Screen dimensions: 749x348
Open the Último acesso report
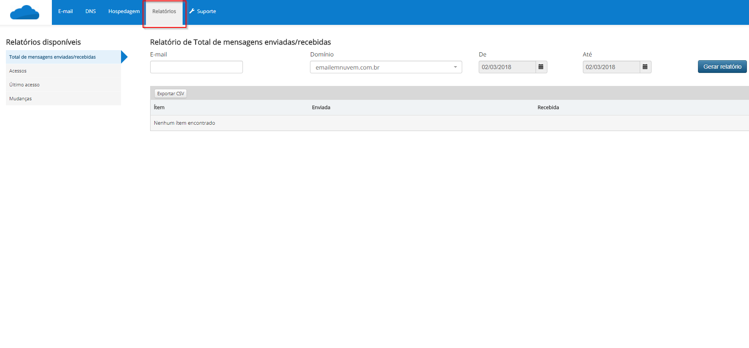coord(24,85)
